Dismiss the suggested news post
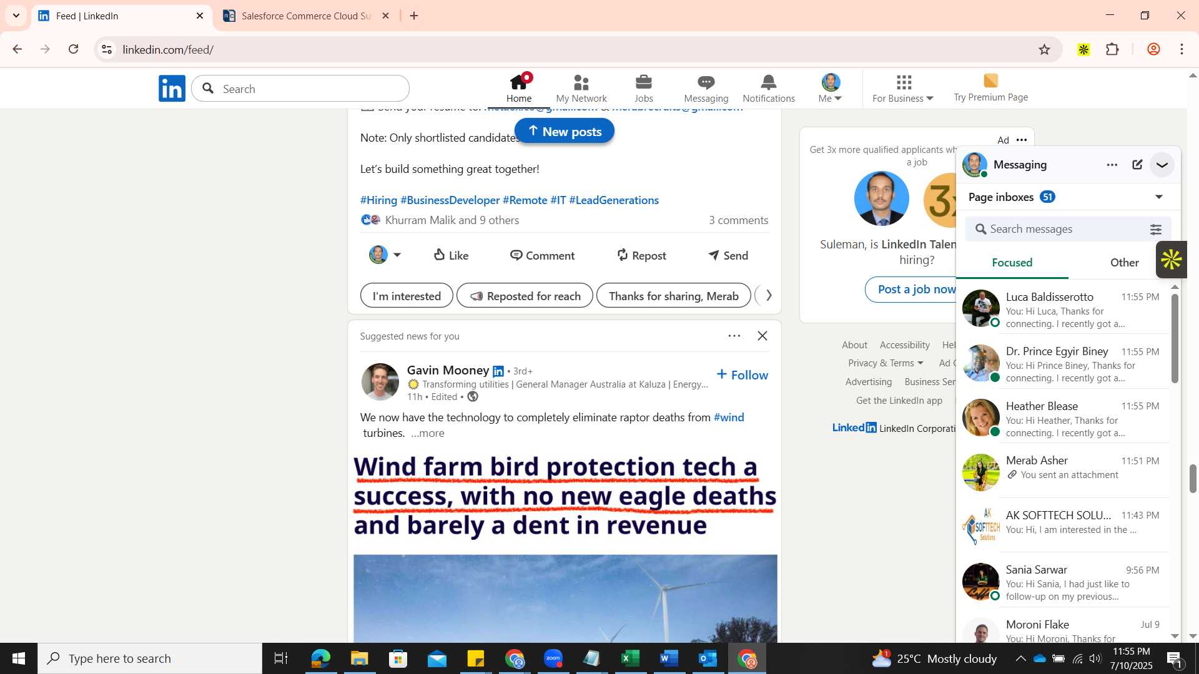 coord(762,336)
